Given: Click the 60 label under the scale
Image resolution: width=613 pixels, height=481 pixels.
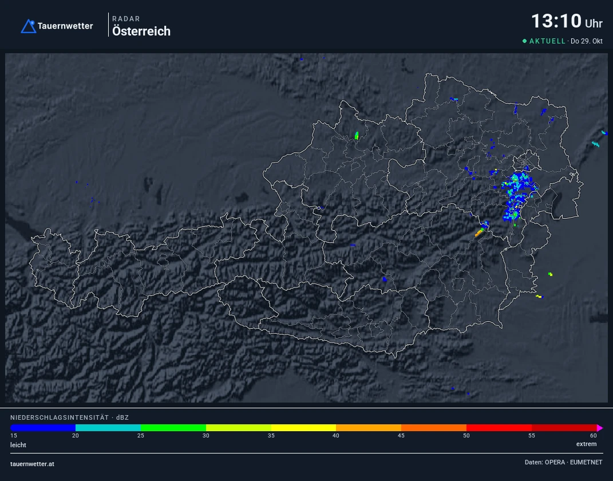Looking at the screenshot, I should (594, 436).
